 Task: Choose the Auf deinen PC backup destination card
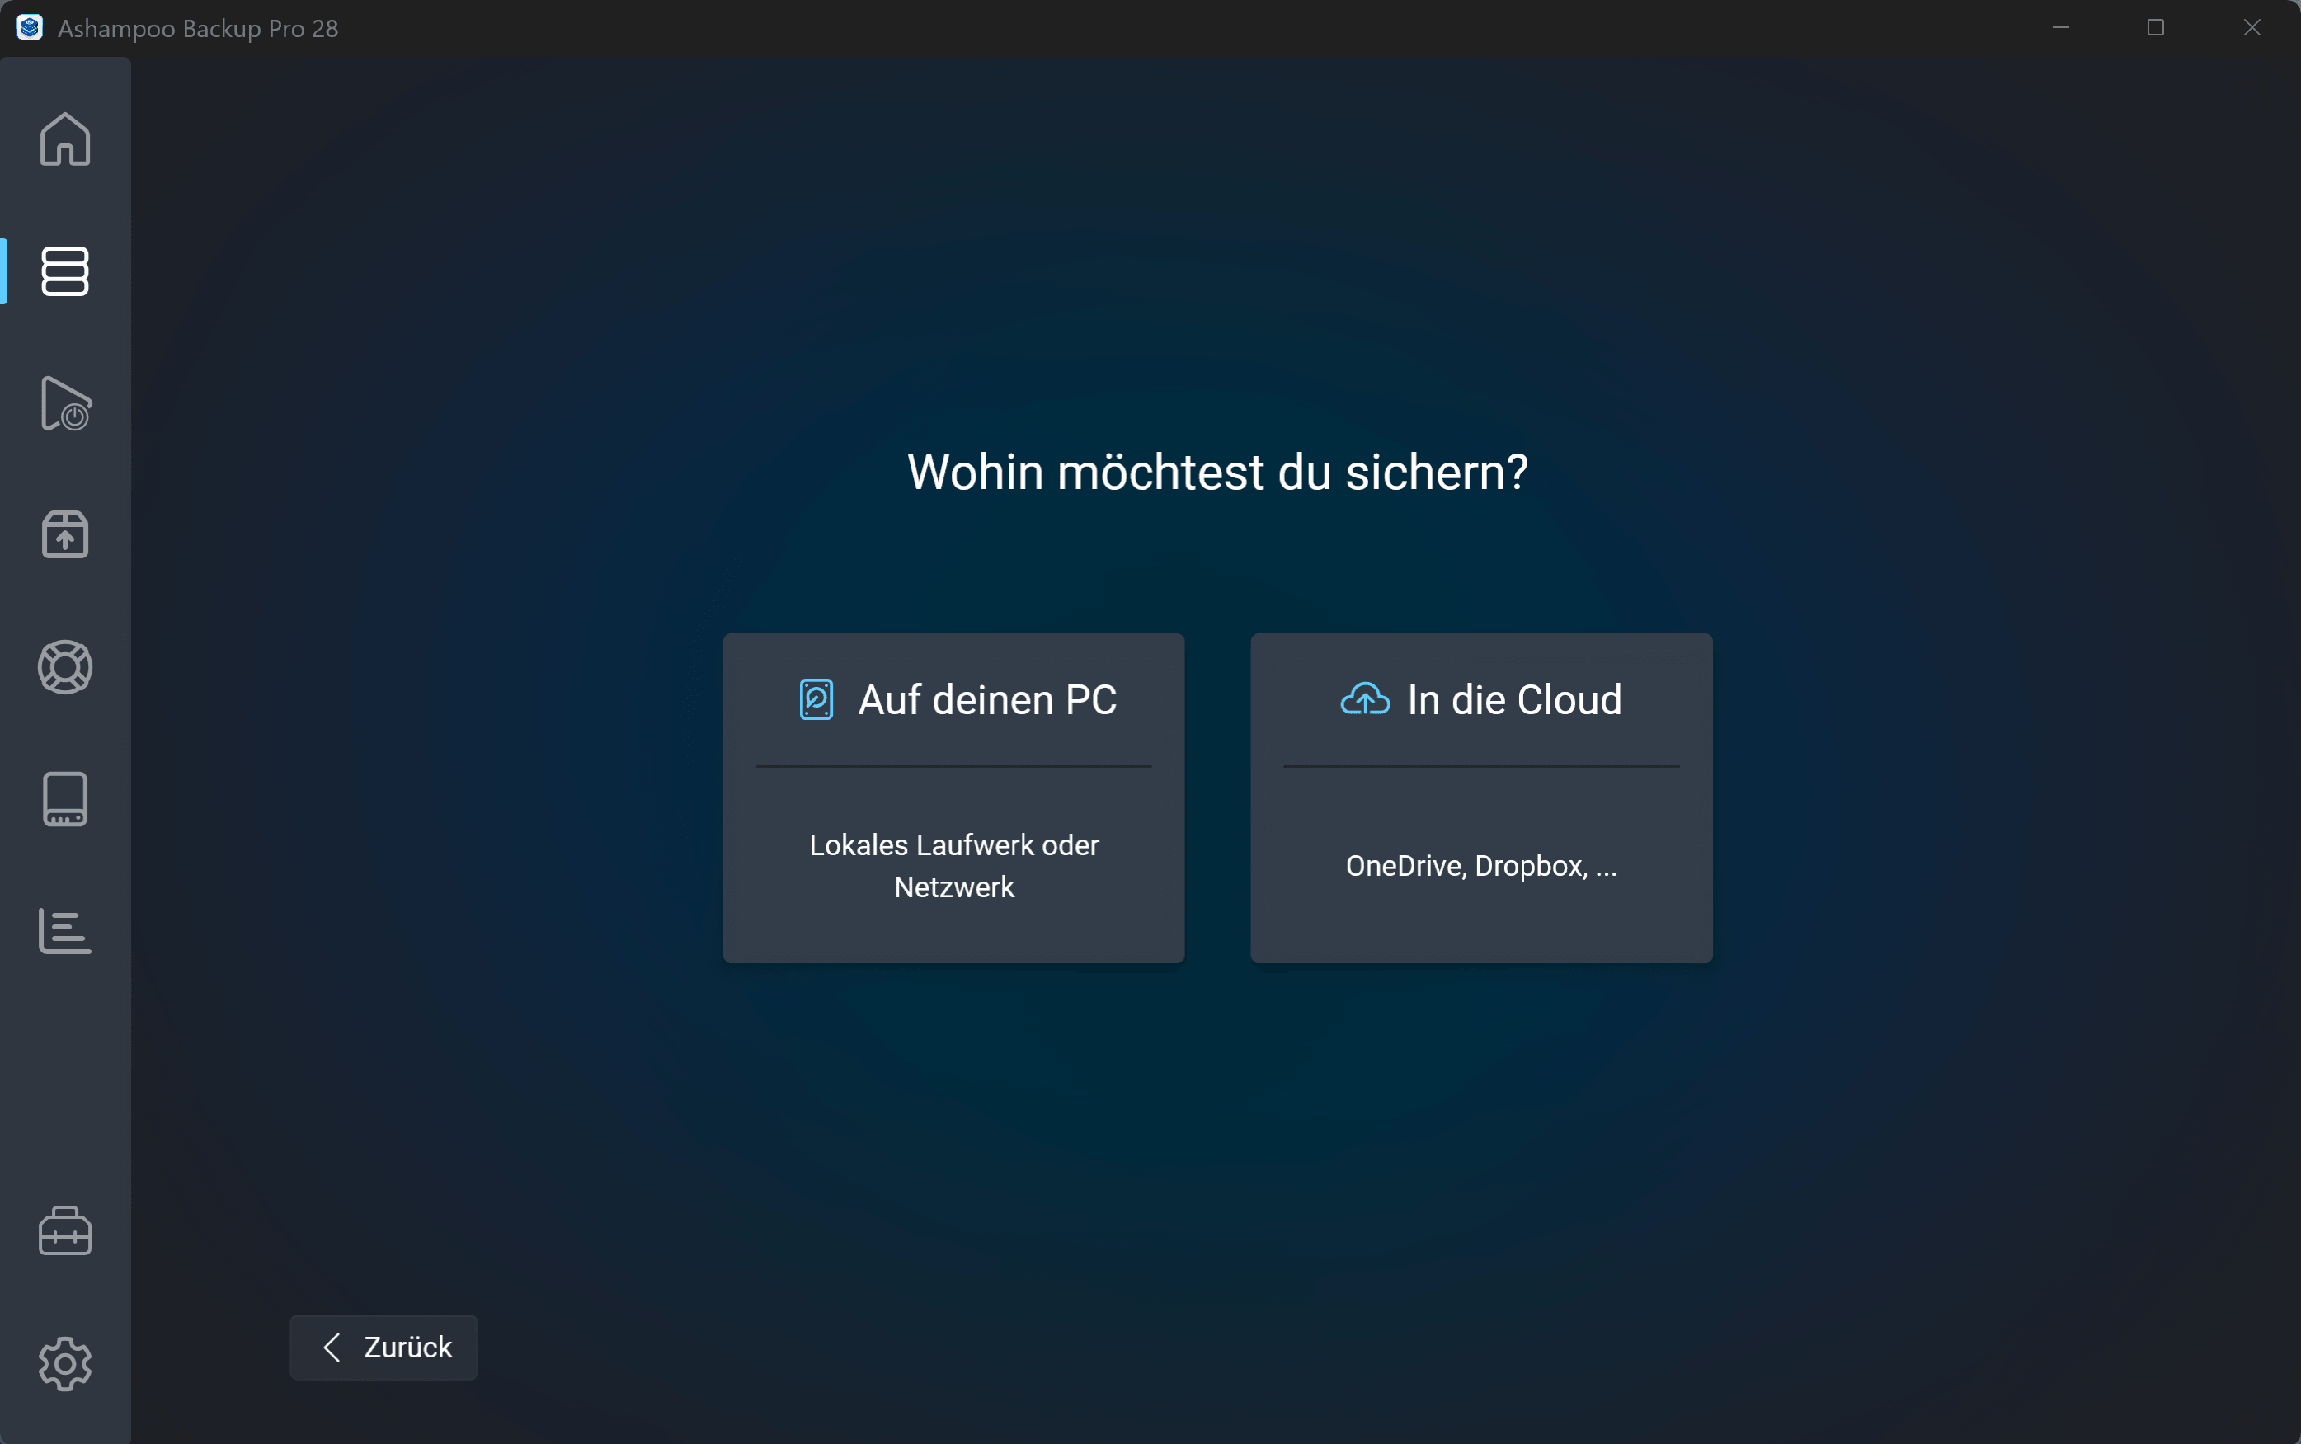coord(954,798)
